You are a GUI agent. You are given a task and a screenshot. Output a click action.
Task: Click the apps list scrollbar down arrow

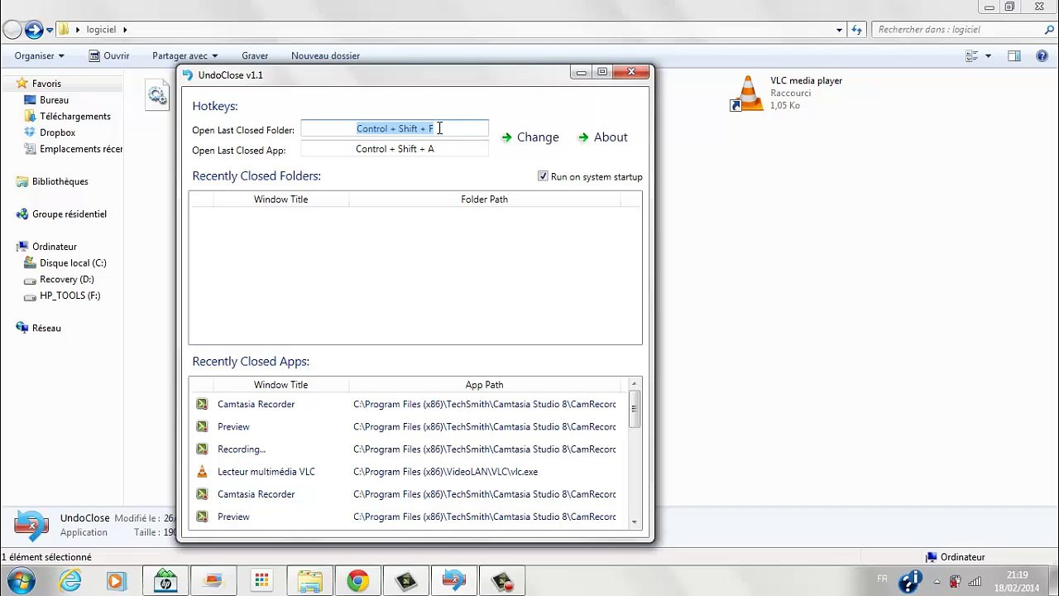click(x=635, y=522)
